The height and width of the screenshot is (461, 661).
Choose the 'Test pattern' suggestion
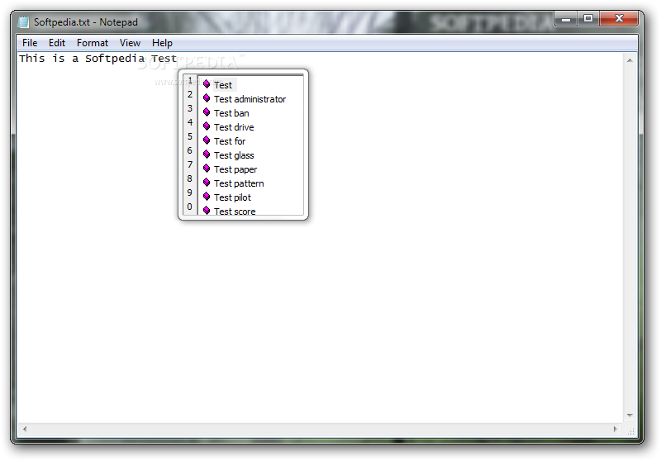click(239, 183)
